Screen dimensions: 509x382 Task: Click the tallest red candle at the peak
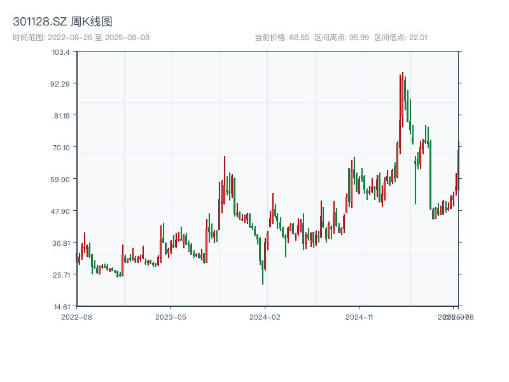click(402, 99)
